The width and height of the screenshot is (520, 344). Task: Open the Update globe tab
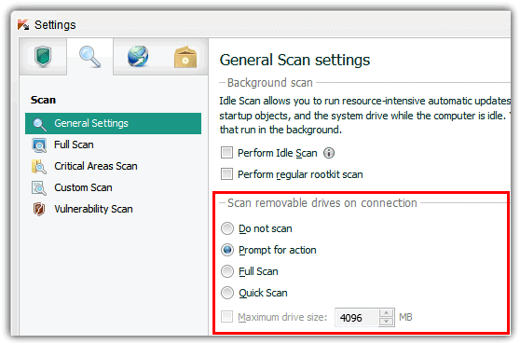138,56
